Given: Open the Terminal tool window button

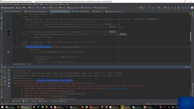Looking at the screenshot, I should point(53,101).
